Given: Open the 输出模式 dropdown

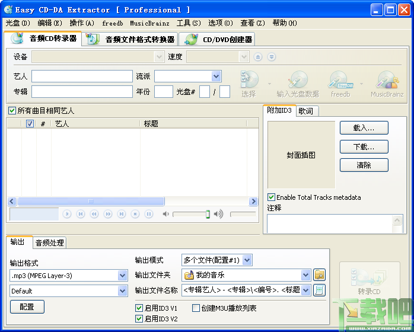Looking at the screenshot, I should click(x=247, y=260).
